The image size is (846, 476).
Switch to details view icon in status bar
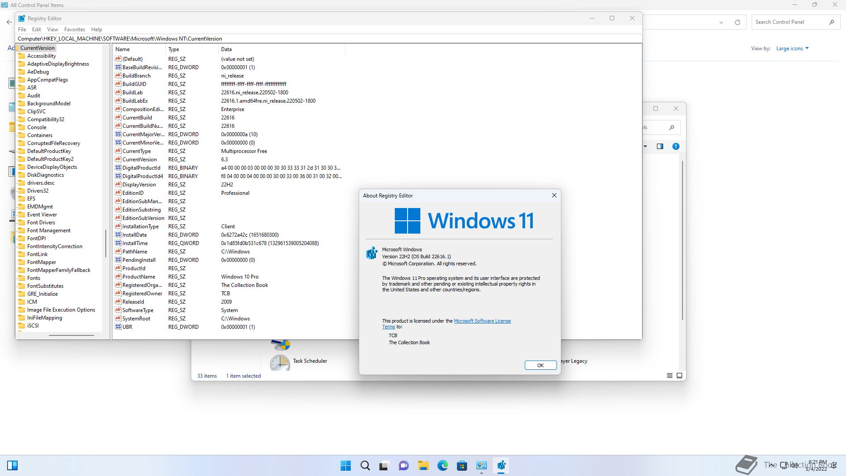coord(670,376)
